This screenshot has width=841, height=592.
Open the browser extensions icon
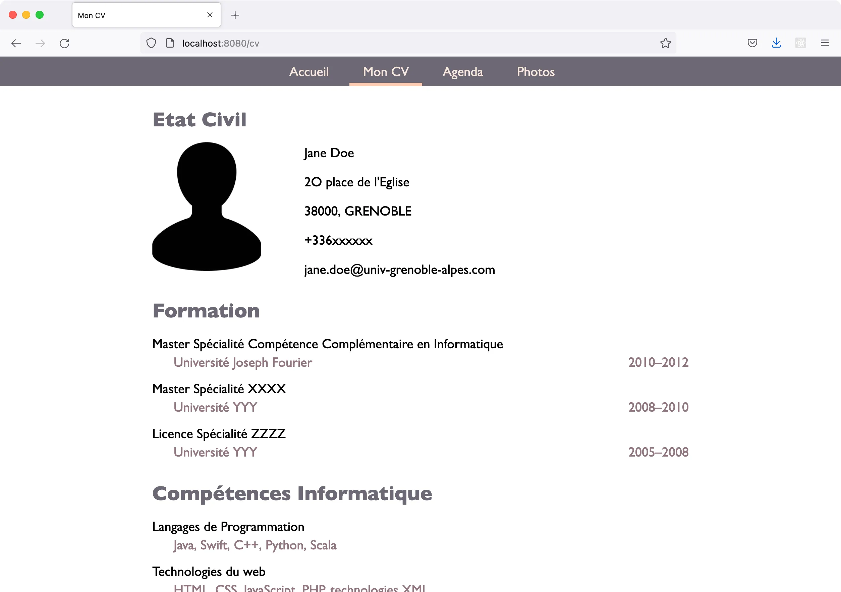click(x=801, y=43)
